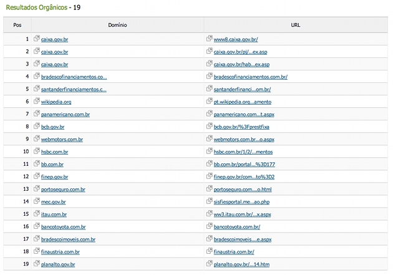Open panamericano.com.br domain link
393x275 pixels.
[65, 115]
